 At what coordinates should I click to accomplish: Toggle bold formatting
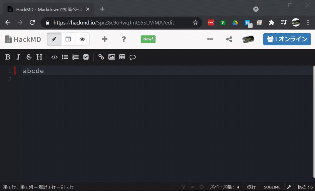pos(8,57)
